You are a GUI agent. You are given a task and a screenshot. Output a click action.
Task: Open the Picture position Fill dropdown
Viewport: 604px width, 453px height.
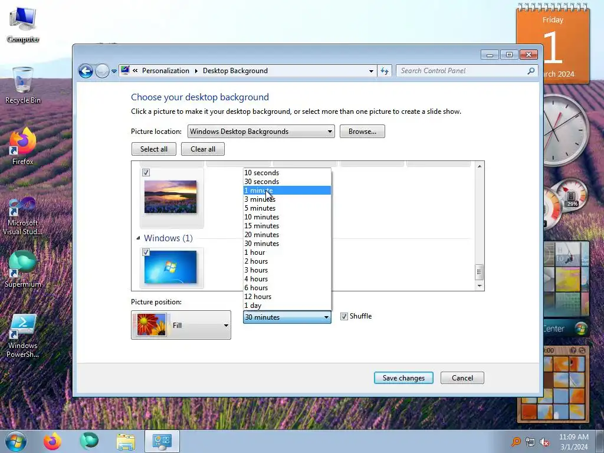pos(181,325)
